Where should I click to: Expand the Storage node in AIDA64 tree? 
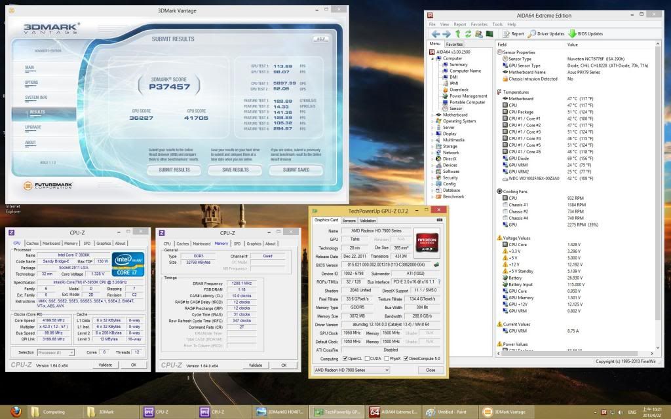tap(432, 146)
